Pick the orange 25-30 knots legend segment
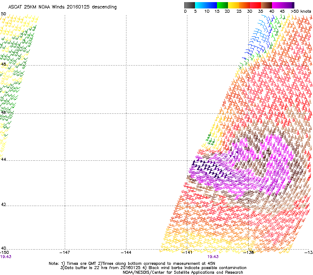The height and width of the screenshot is (275, 313). click(x=244, y=5)
